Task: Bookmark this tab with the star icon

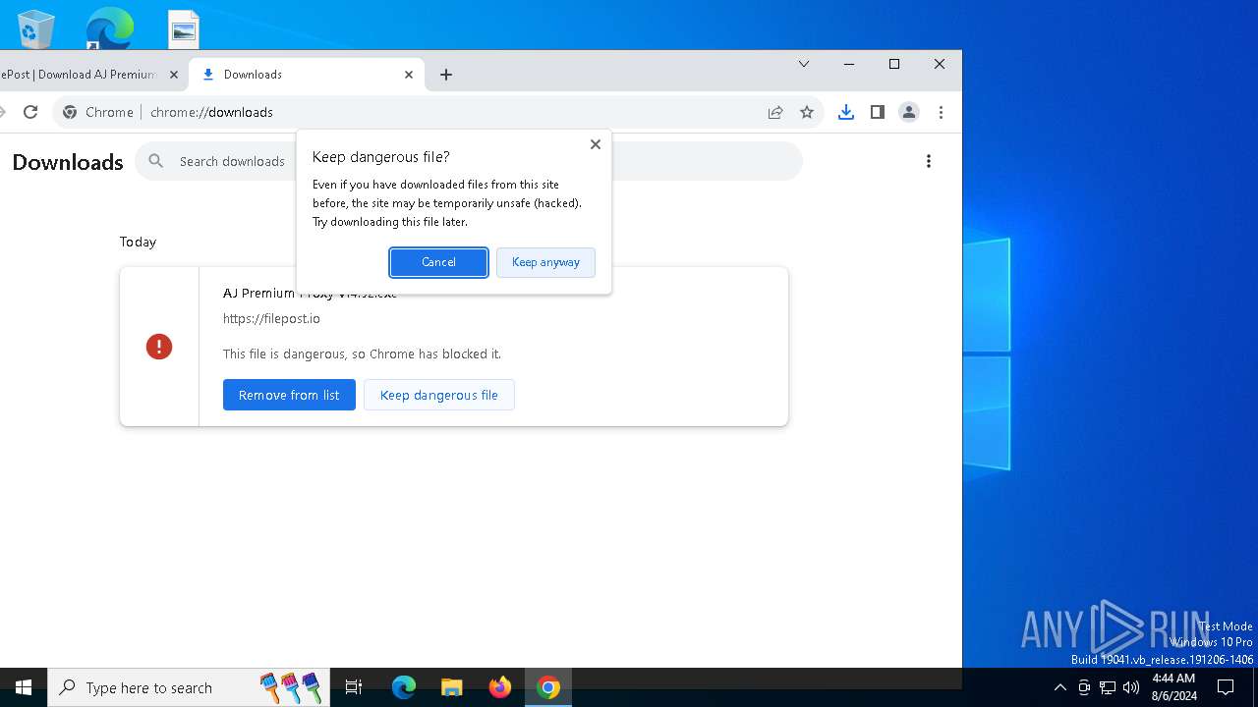Action: pos(807,112)
